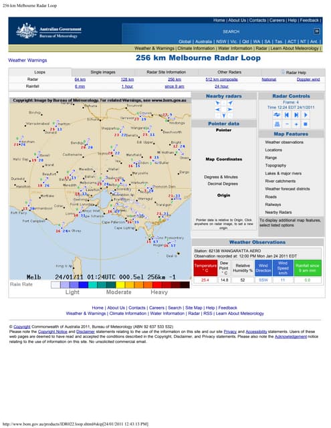Open the 1 hour rainfall link
This screenshot has width=331, height=428.
(x=127, y=86)
